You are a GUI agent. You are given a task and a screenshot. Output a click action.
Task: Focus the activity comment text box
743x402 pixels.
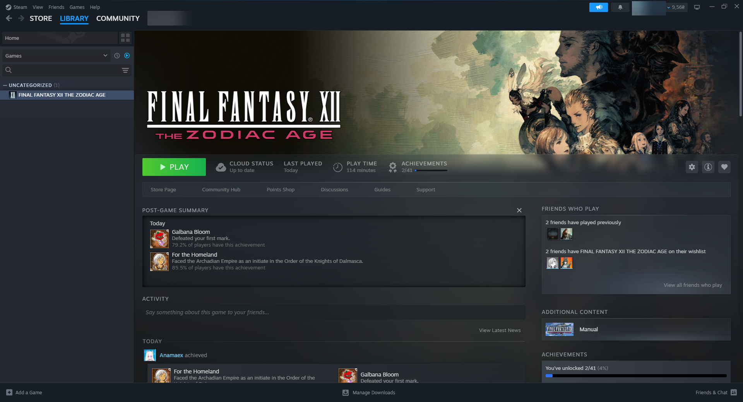tap(334, 312)
